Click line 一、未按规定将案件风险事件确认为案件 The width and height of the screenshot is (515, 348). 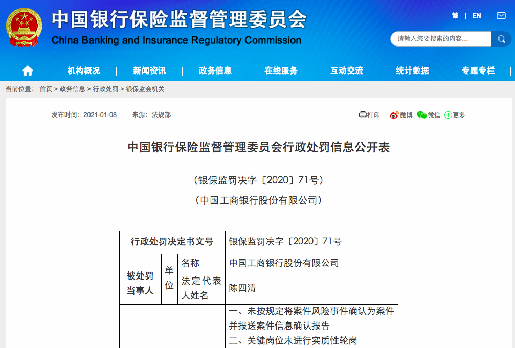311,311
